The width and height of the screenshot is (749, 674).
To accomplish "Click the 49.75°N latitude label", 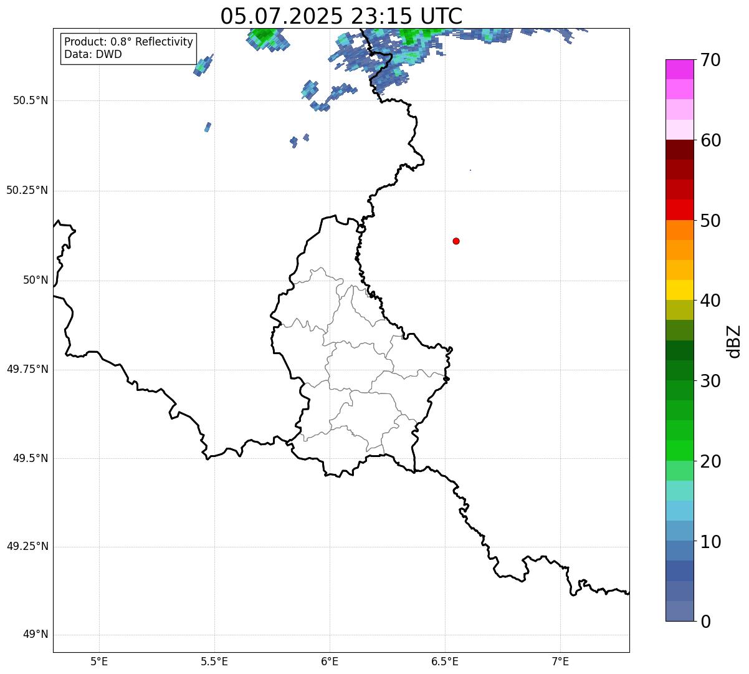I will click(27, 369).
